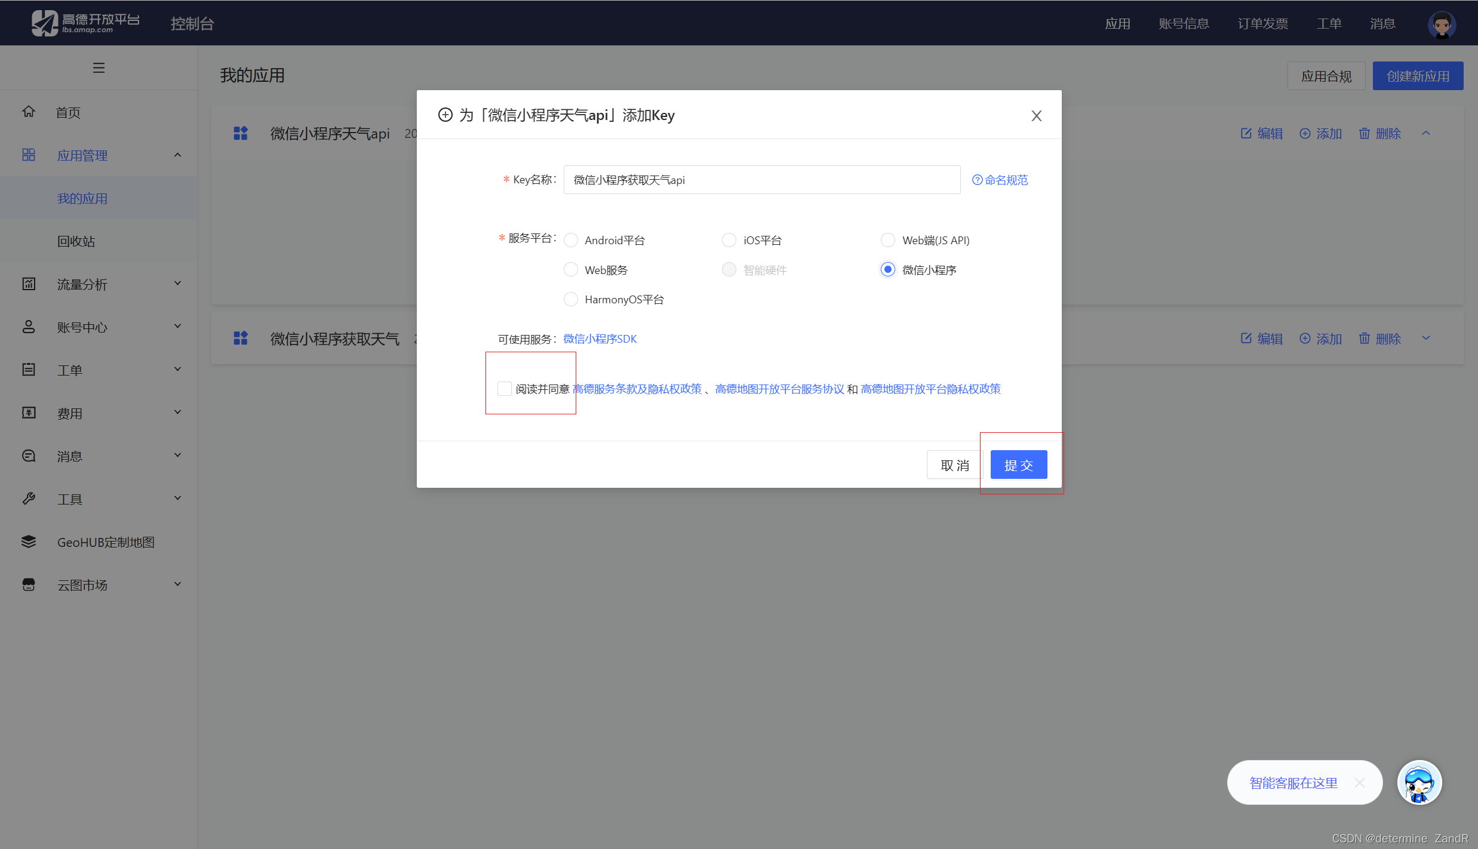Image resolution: width=1478 pixels, height=849 pixels.
Task: Expand the 费用 menu chevron
Action: 177,412
